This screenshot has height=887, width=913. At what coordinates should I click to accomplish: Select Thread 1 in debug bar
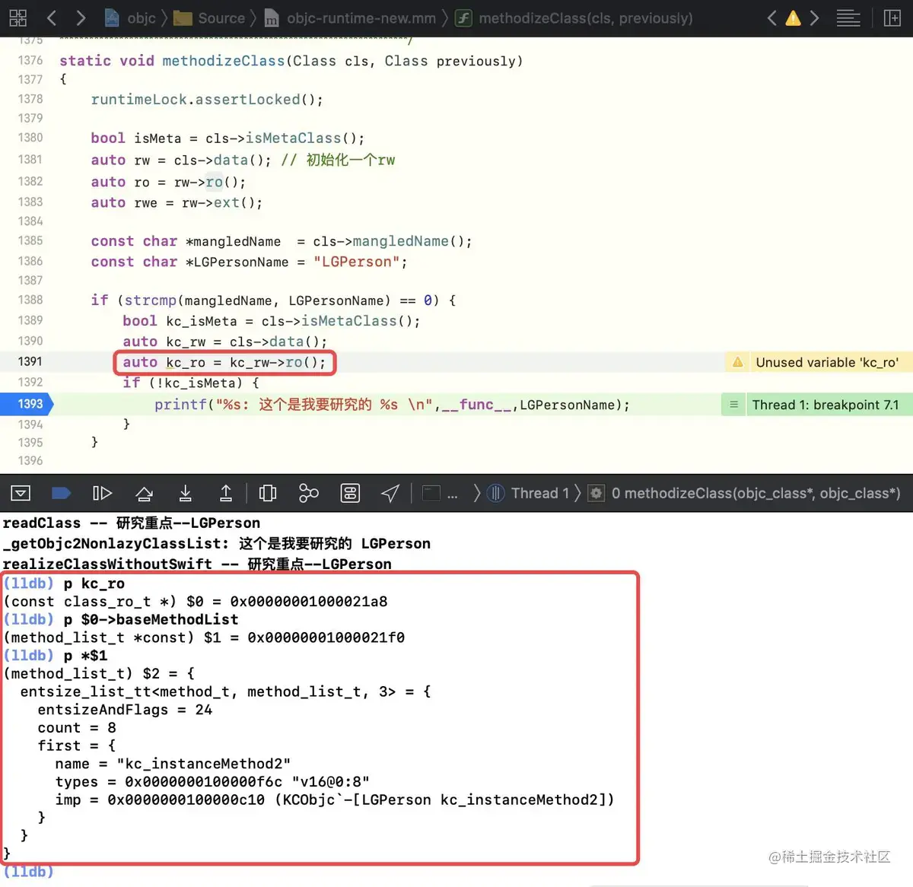pyautogui.click(x=528, y=493)
